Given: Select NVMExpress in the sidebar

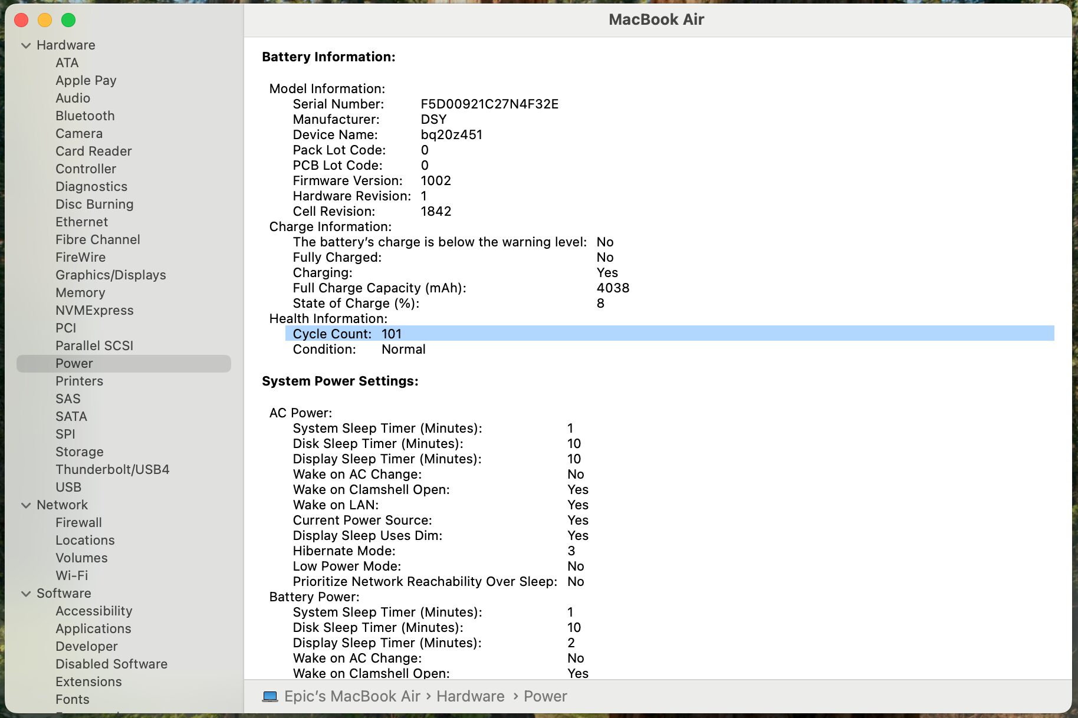Looking at the screenshot, I should [x=94, y=310].
